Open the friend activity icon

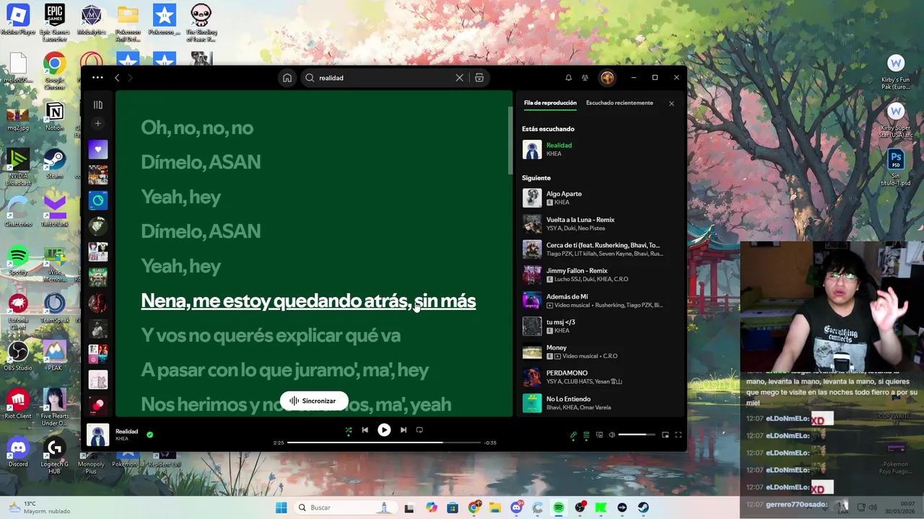click(585, 78)
